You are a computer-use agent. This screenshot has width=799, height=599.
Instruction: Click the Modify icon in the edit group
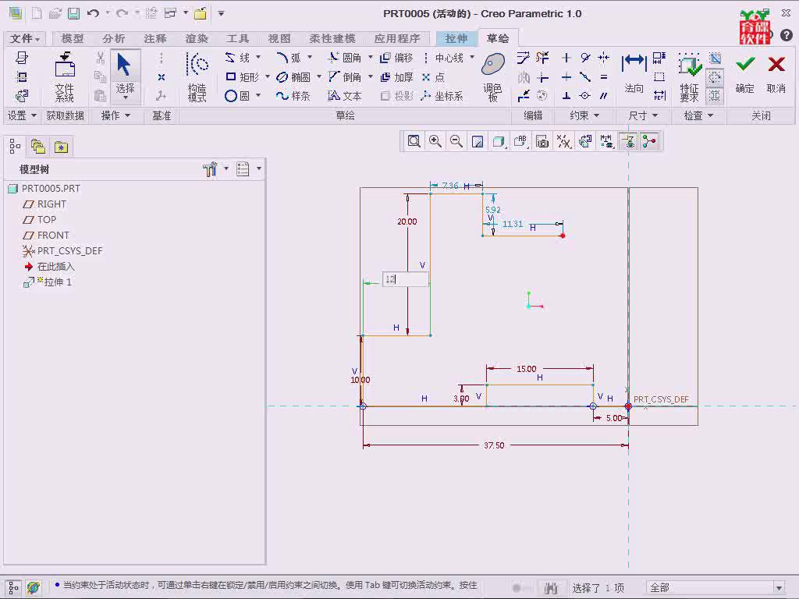click(x=524, y=58)
